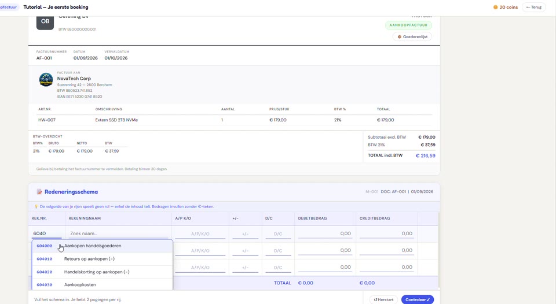556x304 pixels.
Task: Select 604000 Aankopen handelsgoederen suggestion
Action: (x=102, y=246)
